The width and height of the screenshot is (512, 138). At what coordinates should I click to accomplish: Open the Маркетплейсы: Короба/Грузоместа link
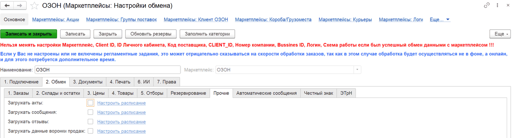[273, 20]
